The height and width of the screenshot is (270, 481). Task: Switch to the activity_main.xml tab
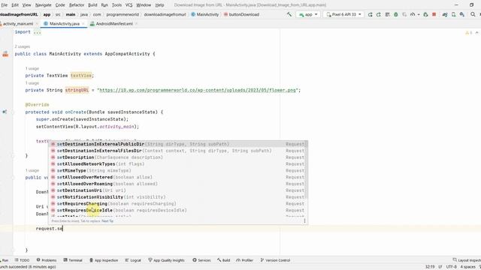click(18, 23)
